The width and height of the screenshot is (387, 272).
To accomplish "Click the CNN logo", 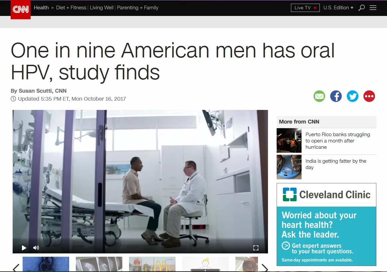I will 21,10.
